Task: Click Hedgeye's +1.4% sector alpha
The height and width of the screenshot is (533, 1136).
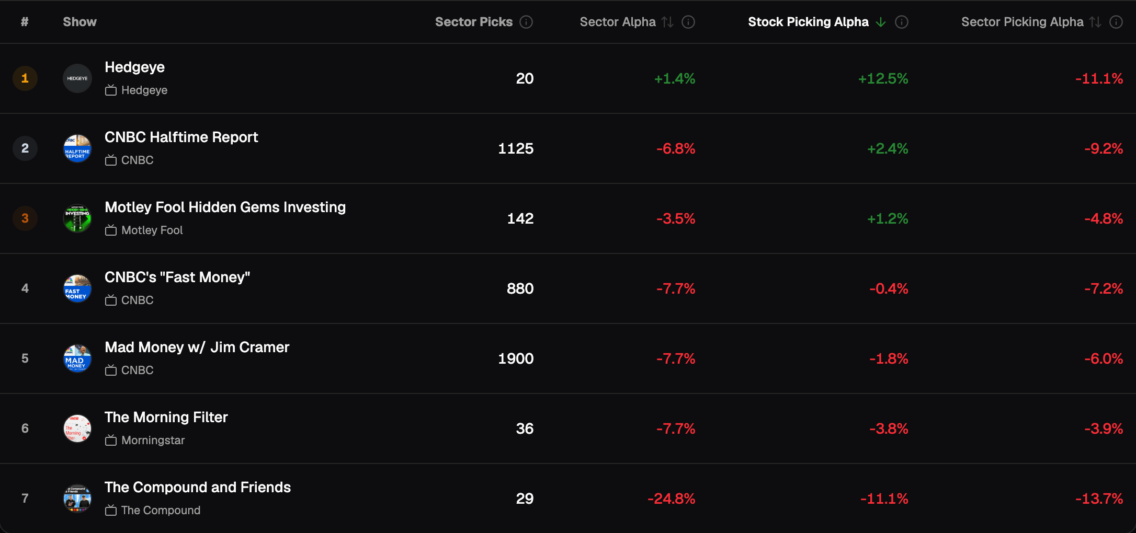Action: pyautogui.click(x=675, y=79)
